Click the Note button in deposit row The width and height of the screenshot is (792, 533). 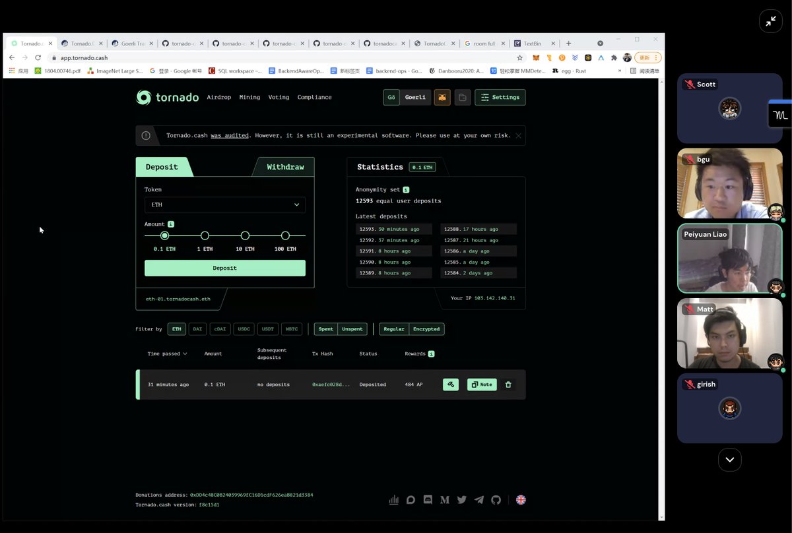tap(482, 385)
